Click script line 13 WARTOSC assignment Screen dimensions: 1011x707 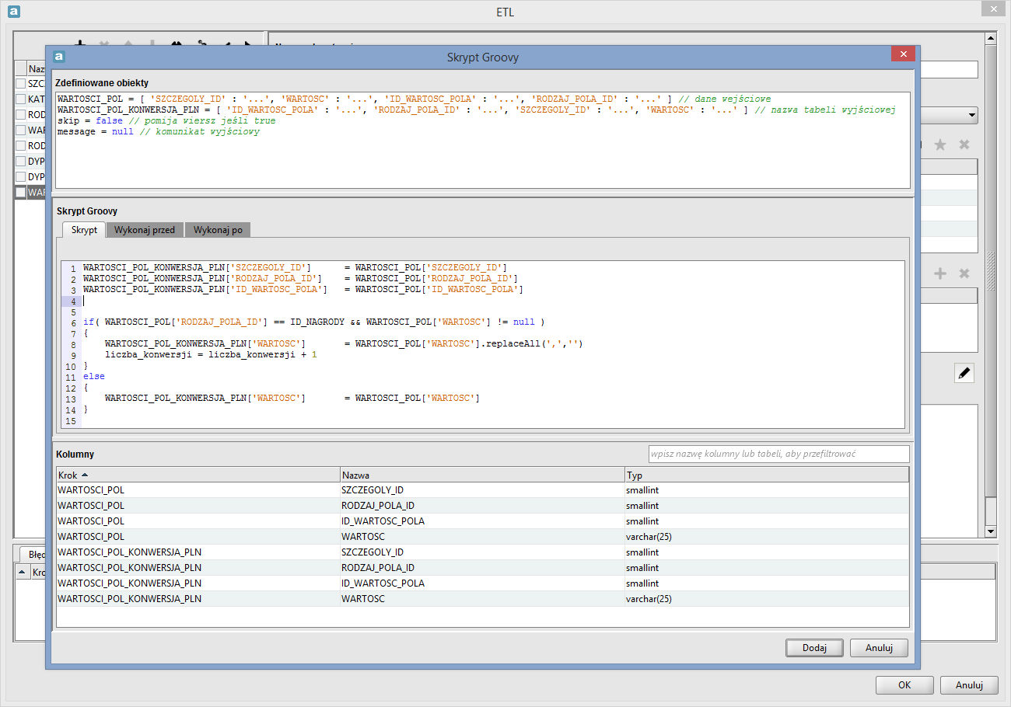[292, 398]
